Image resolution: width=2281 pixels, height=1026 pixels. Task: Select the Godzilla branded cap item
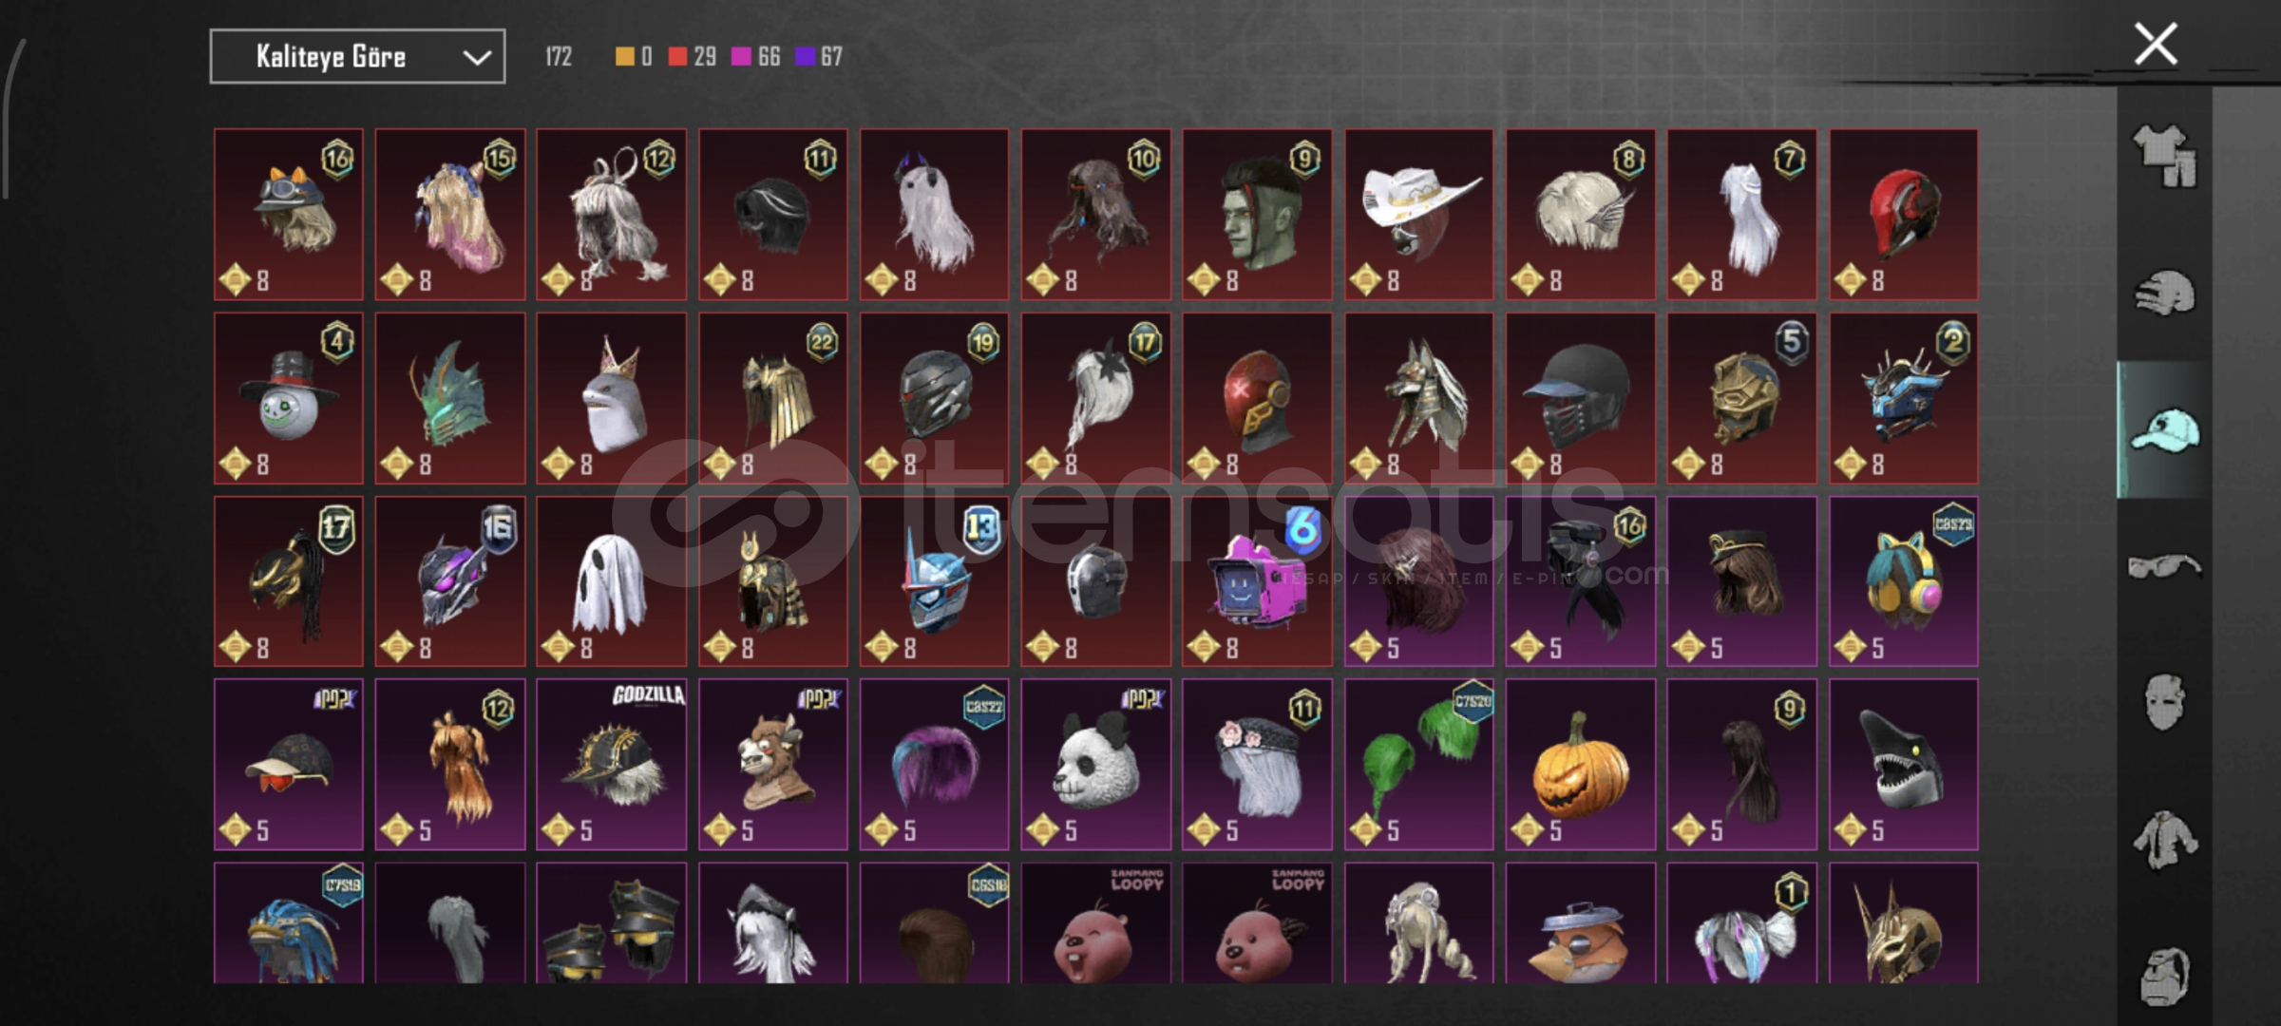tap(612, 764)
